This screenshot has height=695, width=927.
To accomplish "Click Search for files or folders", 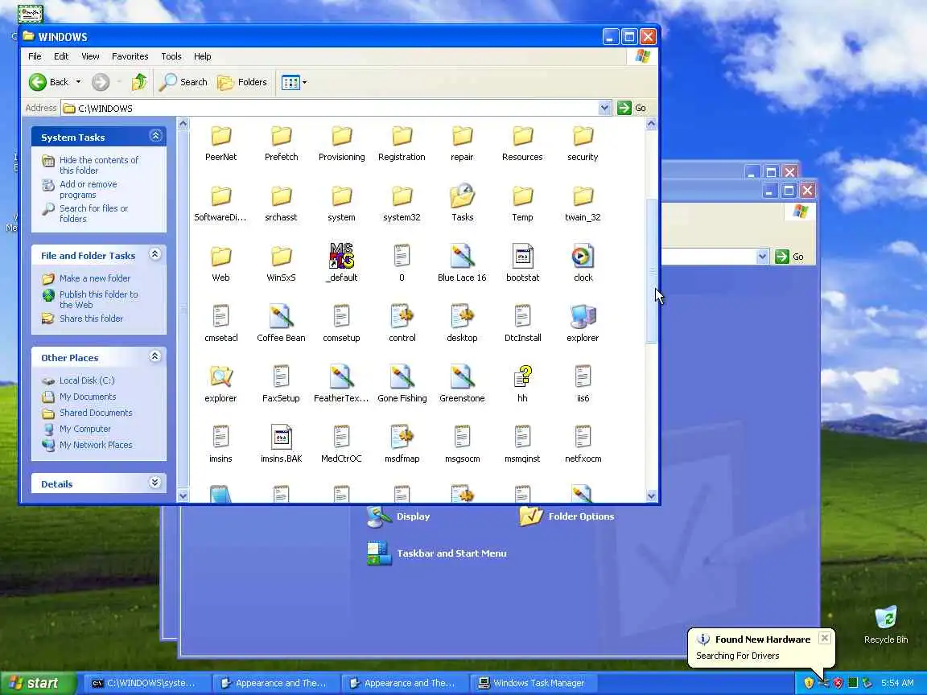I will tap(93, 213).
